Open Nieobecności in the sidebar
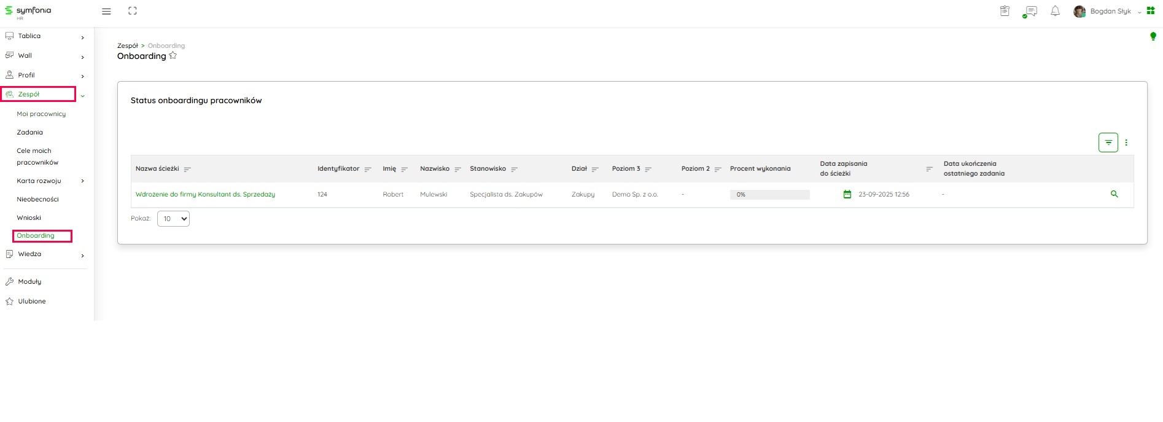Screen dimensions: 1163x422 click(x=37, y=199)
